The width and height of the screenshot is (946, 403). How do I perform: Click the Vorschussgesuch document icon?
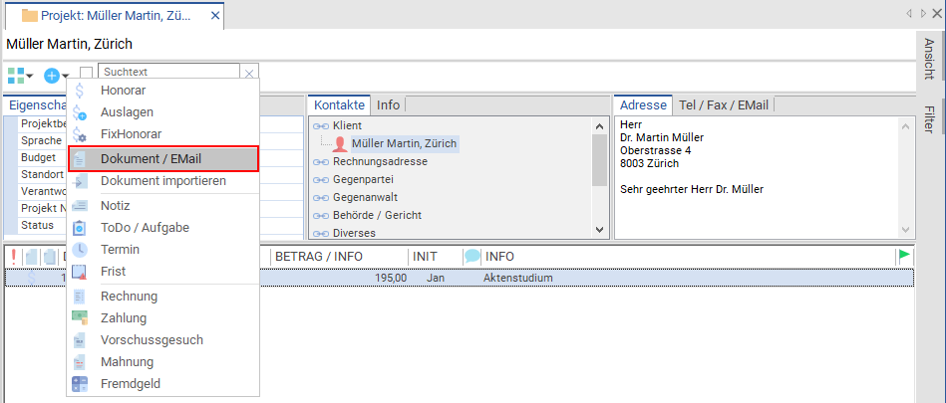(80, 340)
